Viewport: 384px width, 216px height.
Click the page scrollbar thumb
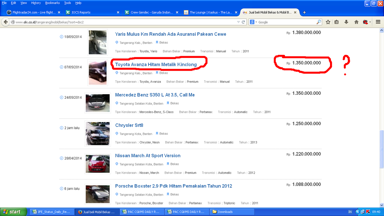[382, 149]
